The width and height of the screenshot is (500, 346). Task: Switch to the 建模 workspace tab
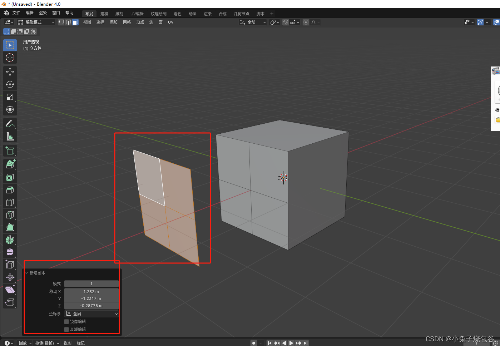104,14
